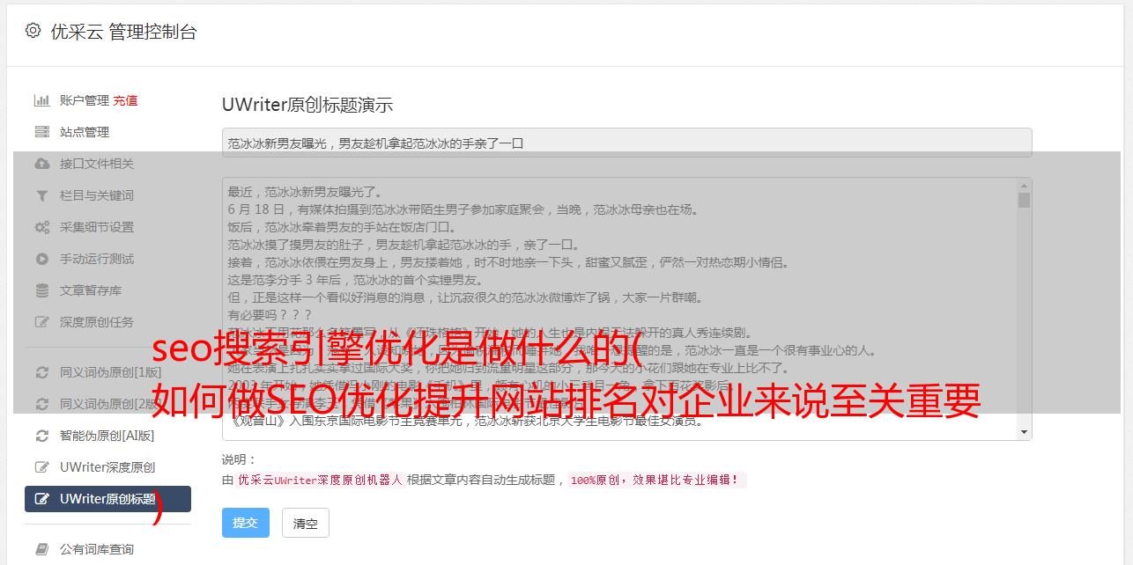Click the down arrow of the textarea scrollbar
Viewport: 1133px width, 565px height.
point(1024,432)
